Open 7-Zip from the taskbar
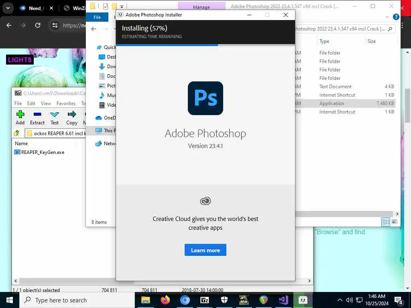 pyautogui.click(x=204, y=300)
